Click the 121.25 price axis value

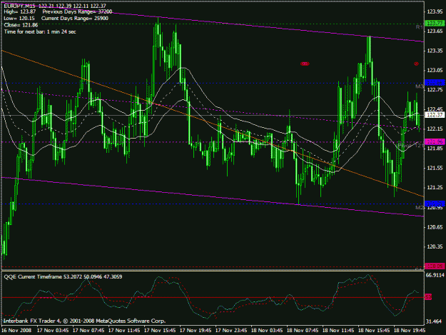tap(435, 188)
